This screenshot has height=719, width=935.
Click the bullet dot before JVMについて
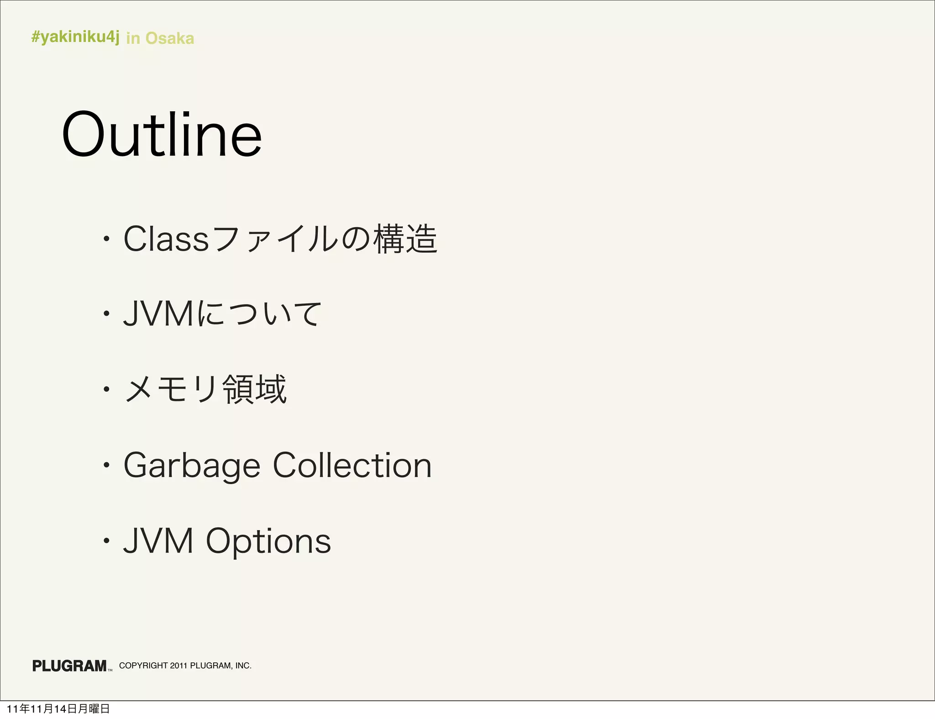point(106,314)
